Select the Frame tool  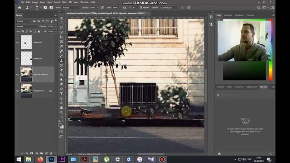[61, 42]
